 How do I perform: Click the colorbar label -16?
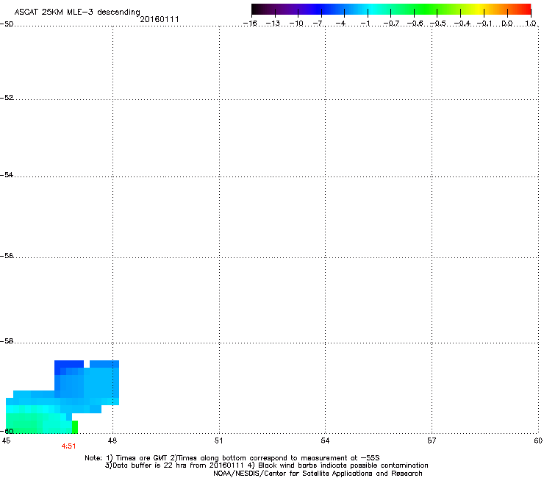(250, 24)
